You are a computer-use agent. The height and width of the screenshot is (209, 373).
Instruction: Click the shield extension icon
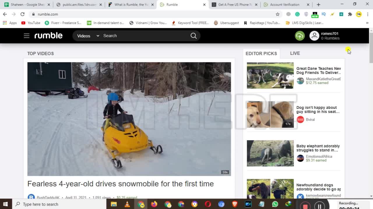click(x=306, y=14)
